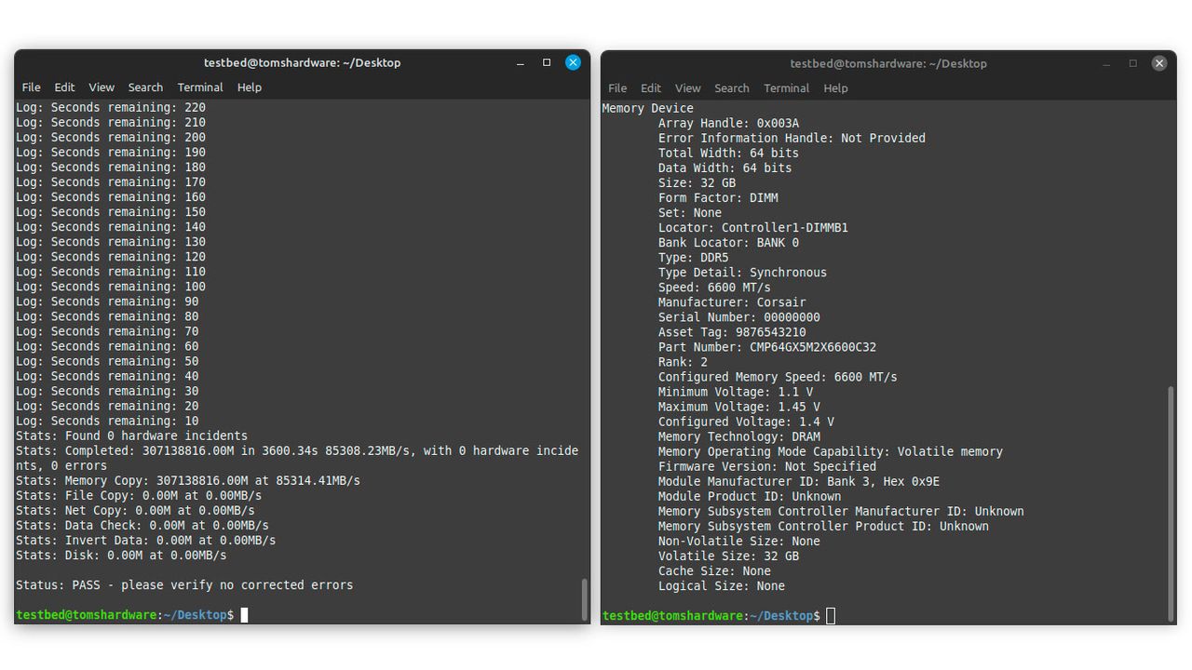Click the right terminal scrollbar thumb

tap(1172, 502)
